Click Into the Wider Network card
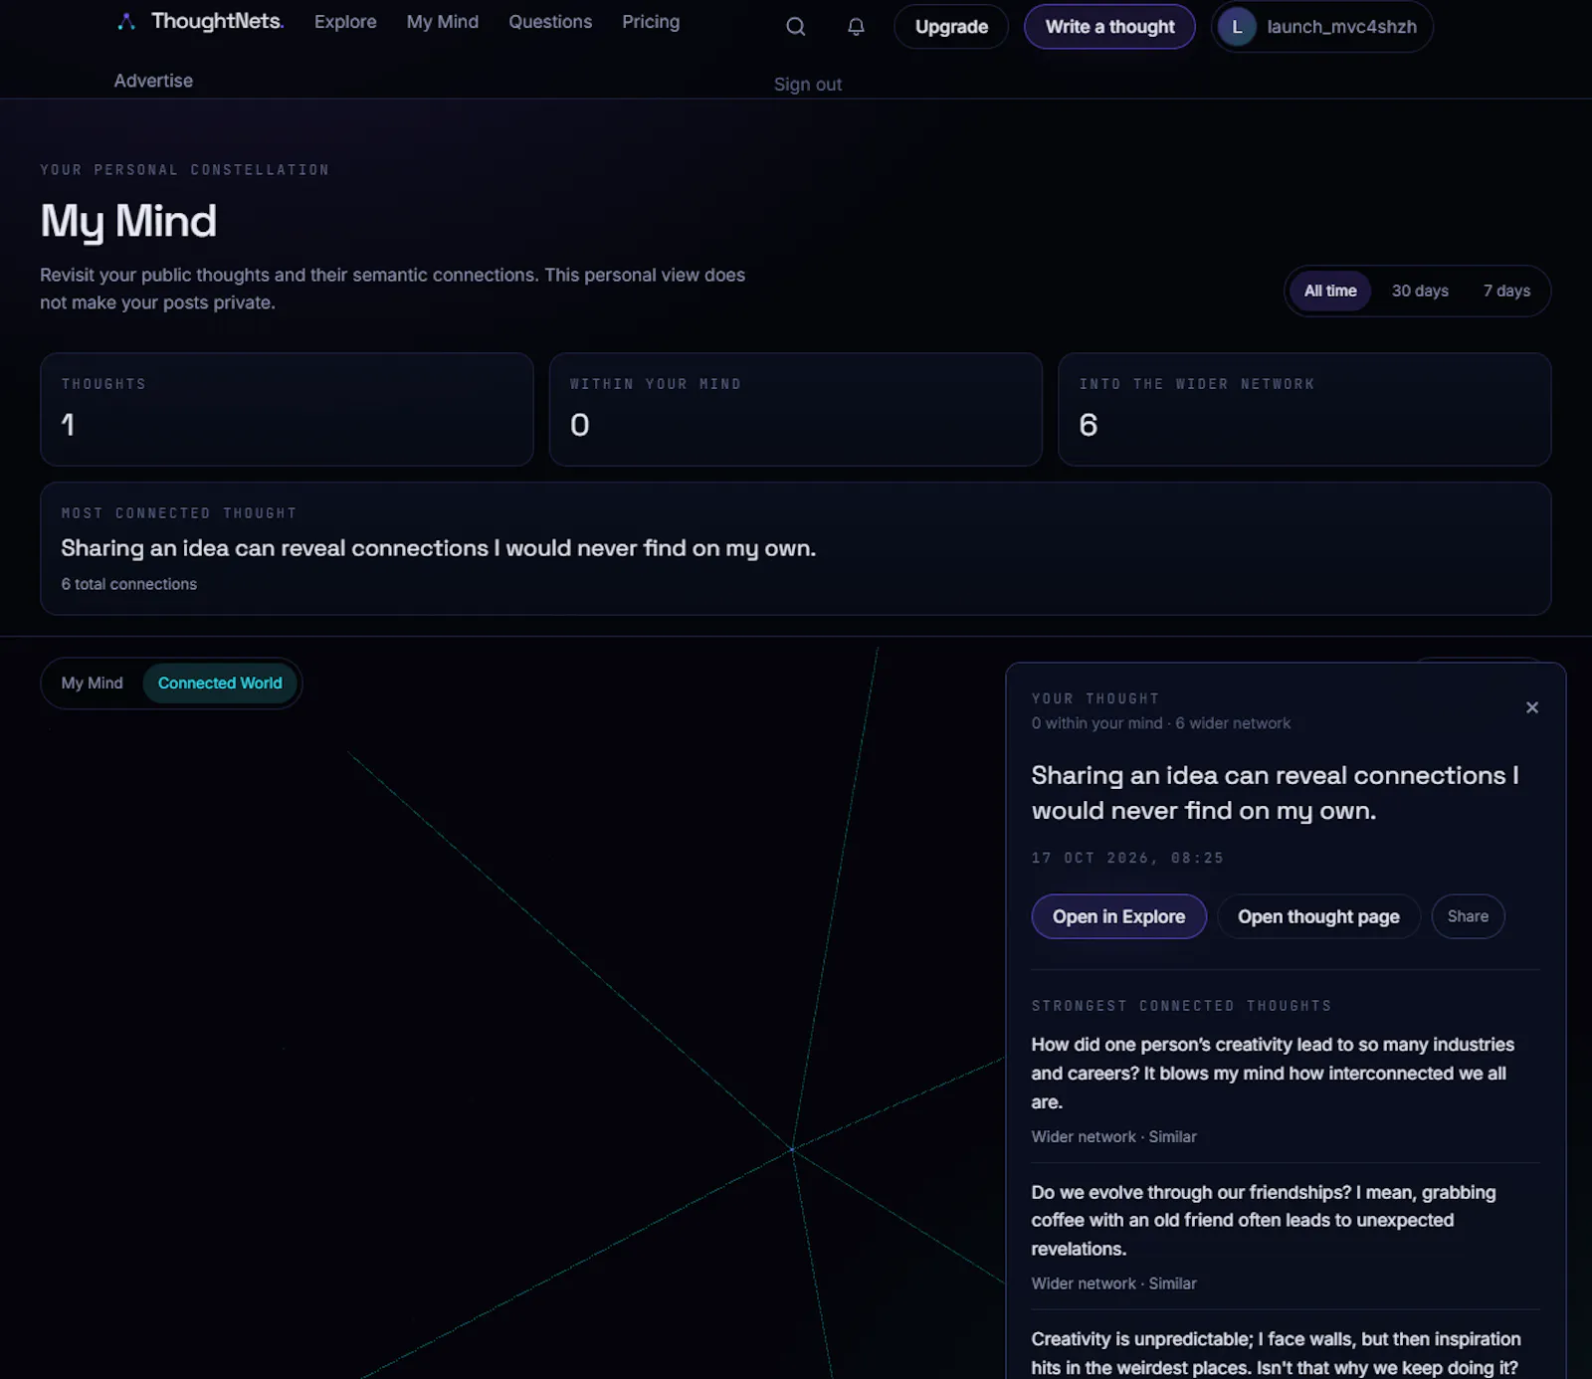The width and height of the screenshot is (1592, 1379). pyautogui.click(x=1304, y=410)
